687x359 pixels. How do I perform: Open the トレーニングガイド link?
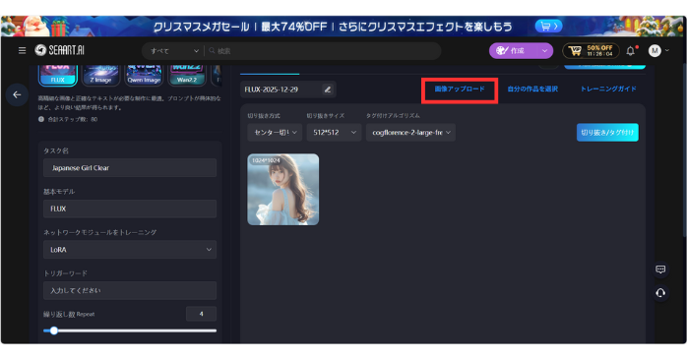click(x=608, y=89)
